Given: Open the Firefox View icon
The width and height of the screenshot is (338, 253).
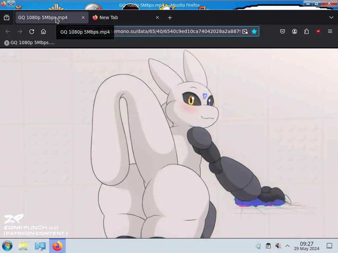Looking at the screenshot, I should (x=7, y=18).
